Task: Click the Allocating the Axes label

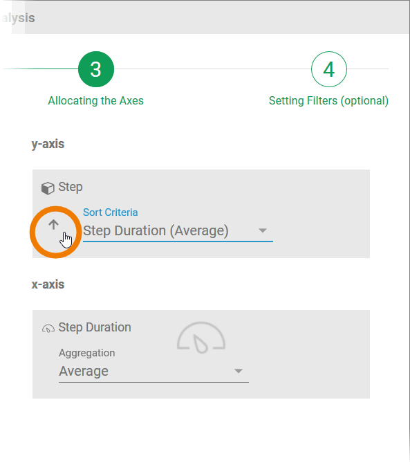Action: click(x=95, y=101)
